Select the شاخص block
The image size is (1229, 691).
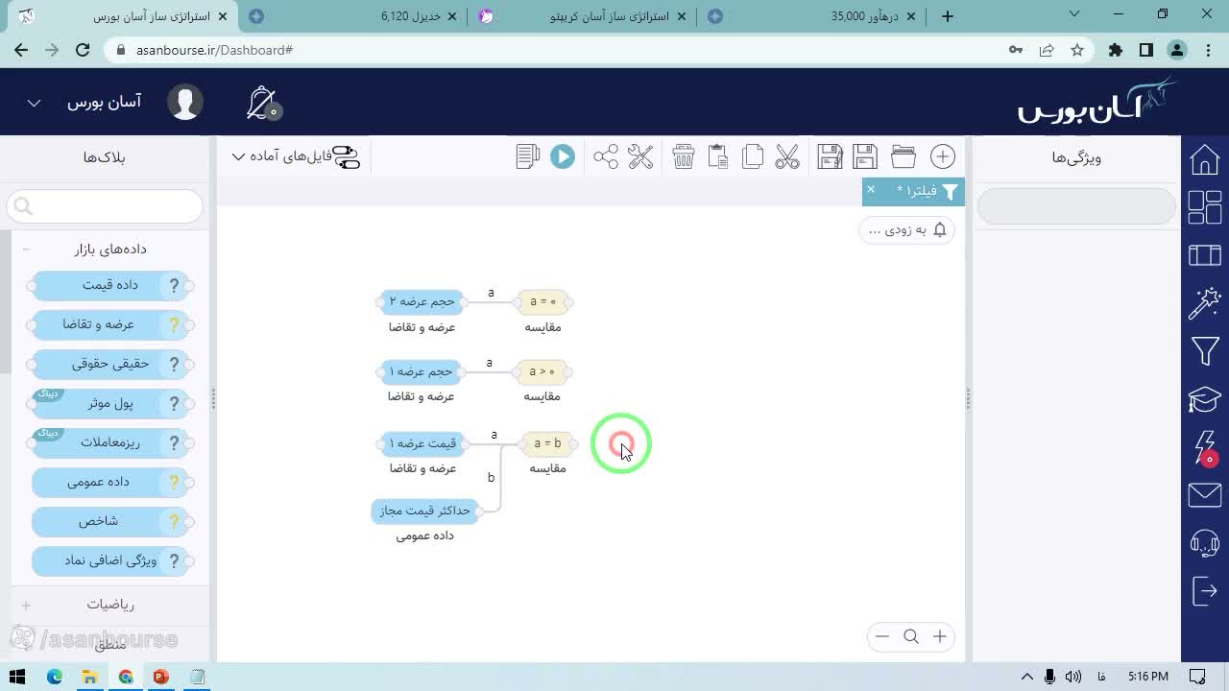109,521
